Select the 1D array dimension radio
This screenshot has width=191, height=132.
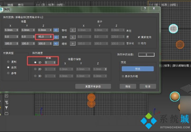click(x=35, y=62)
